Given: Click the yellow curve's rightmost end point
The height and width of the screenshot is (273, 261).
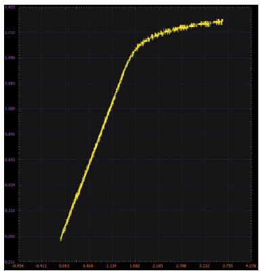Looking at the screenshot, I should point(222,22).
